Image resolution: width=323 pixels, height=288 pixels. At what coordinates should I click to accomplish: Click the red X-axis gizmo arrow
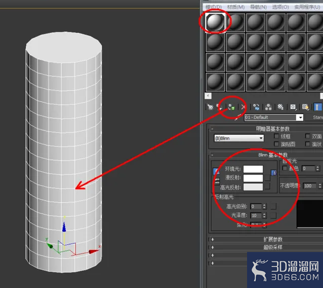[x=94, y=251]
